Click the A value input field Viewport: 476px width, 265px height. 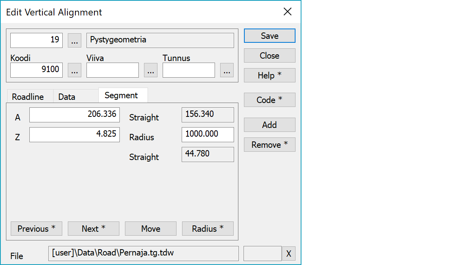pyautogui.click(x=75, y=114)
